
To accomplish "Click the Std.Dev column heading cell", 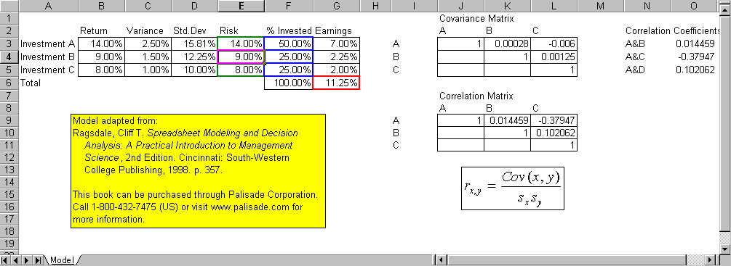I will pyautogui.click(x=194, y=31).
